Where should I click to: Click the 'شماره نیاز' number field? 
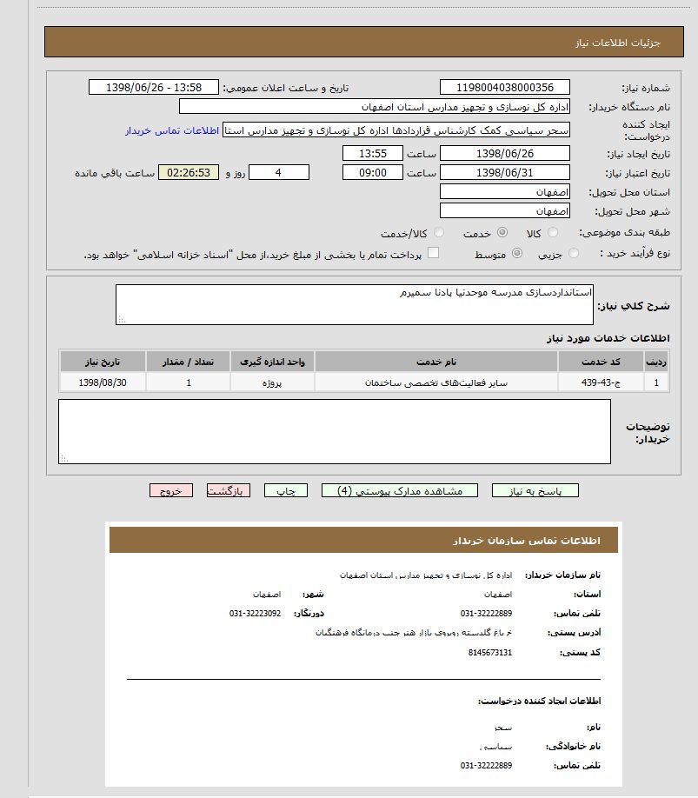click(505, 87)
